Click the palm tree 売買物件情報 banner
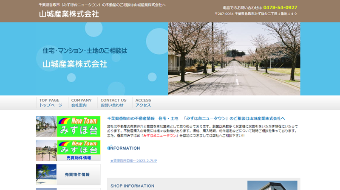Image resolution: width=340 pixels, height=190 pixels. tap(68, 174)
